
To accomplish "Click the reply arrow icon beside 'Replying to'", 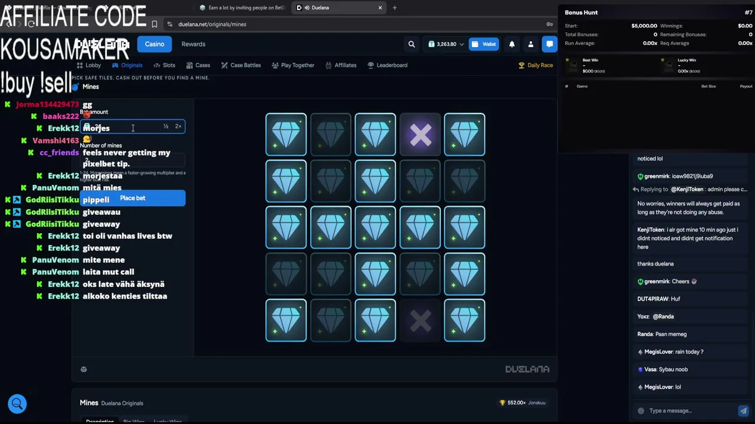I will (x=636, y=190).
